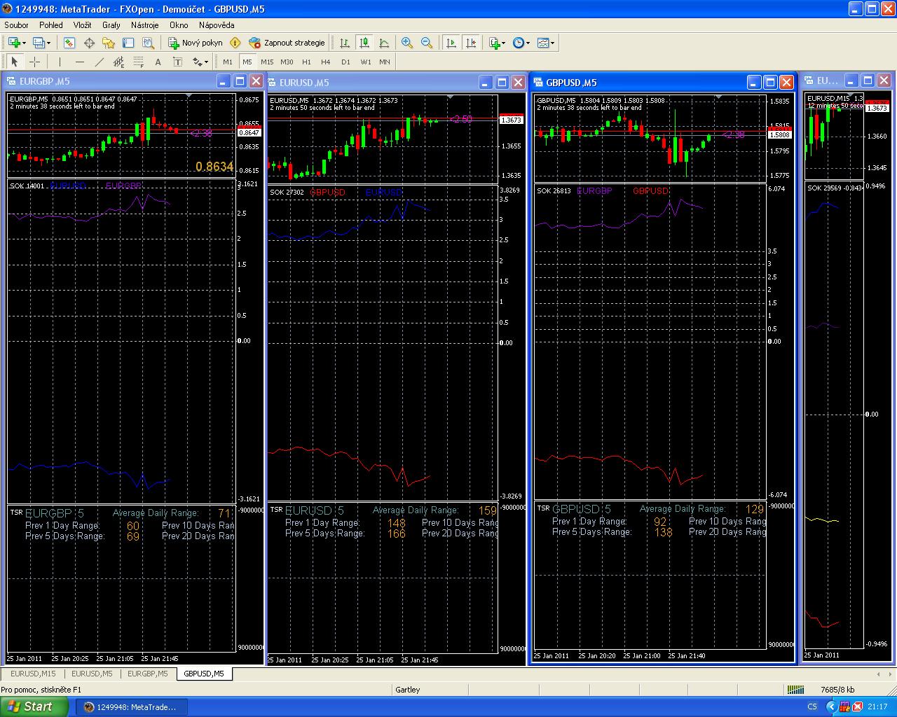897x717 pixels.
Task: Switch to the EURGBP,M5 chart tab
Action: (x=148, y=674)
